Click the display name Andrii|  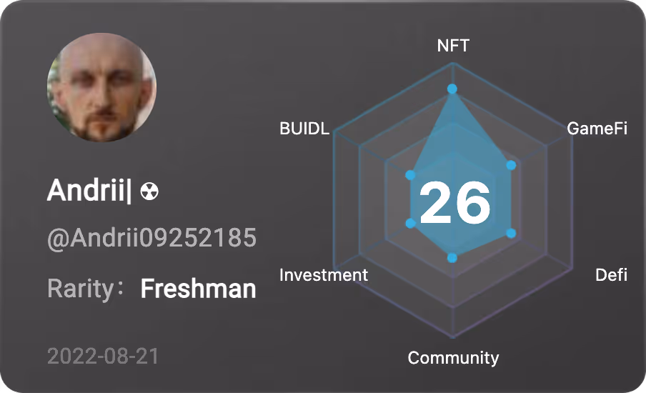[89, 191]
